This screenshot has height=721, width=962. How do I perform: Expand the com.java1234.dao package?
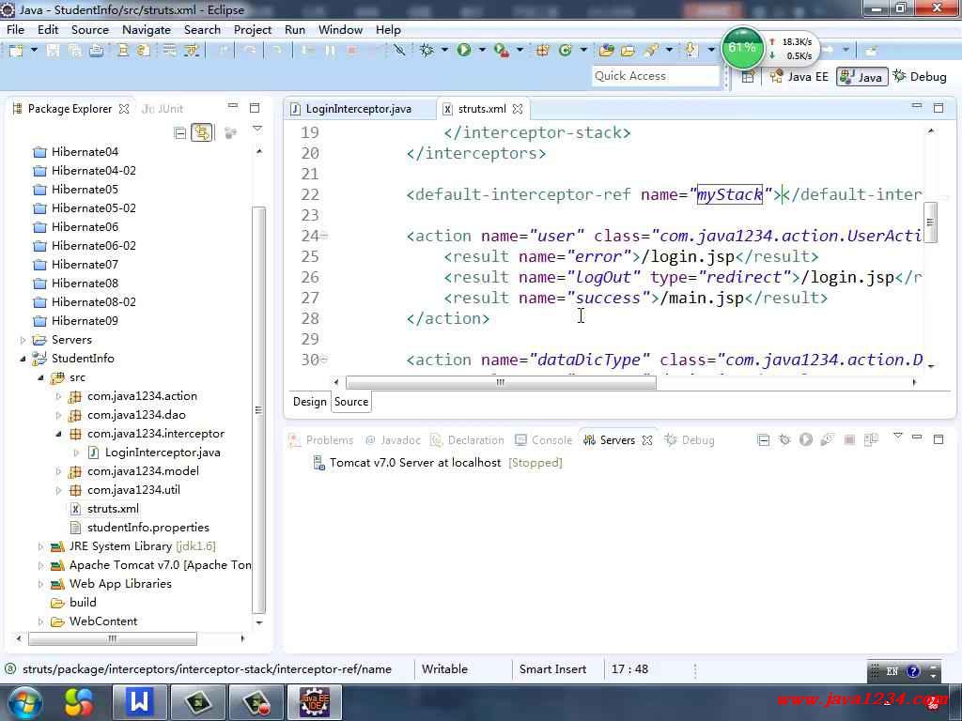click(x=58, y=415)
